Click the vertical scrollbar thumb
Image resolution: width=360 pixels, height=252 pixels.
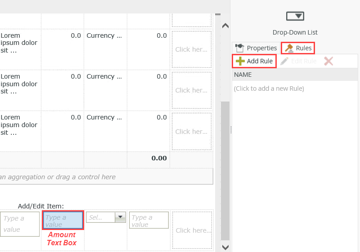pyautogui.click(x=225, y=171)
